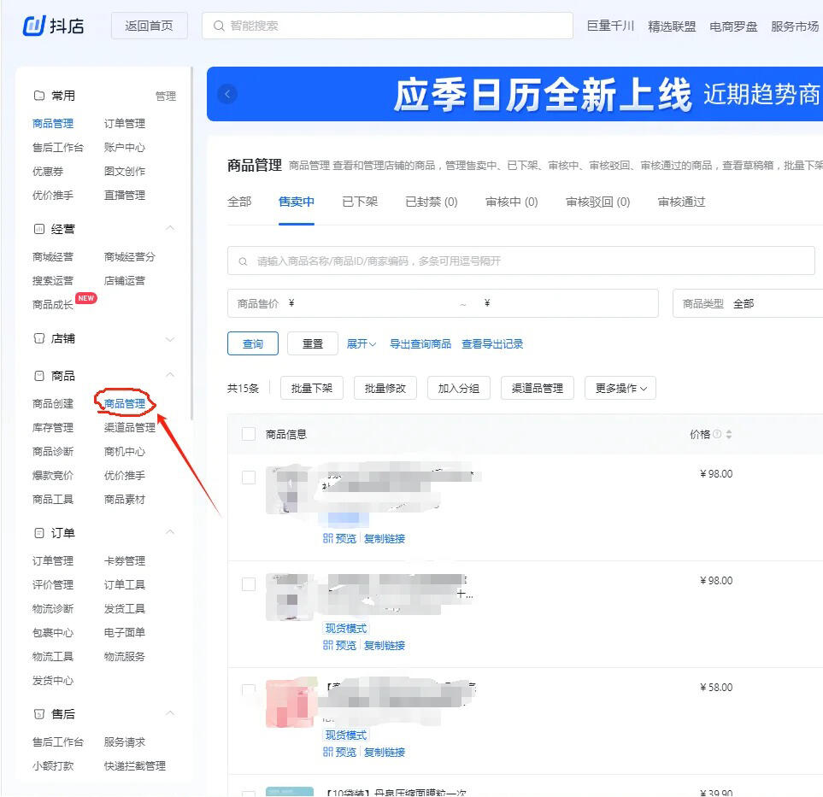
Task: Open 快递拦截管理 in sidebar
Action: coord(134,766)
